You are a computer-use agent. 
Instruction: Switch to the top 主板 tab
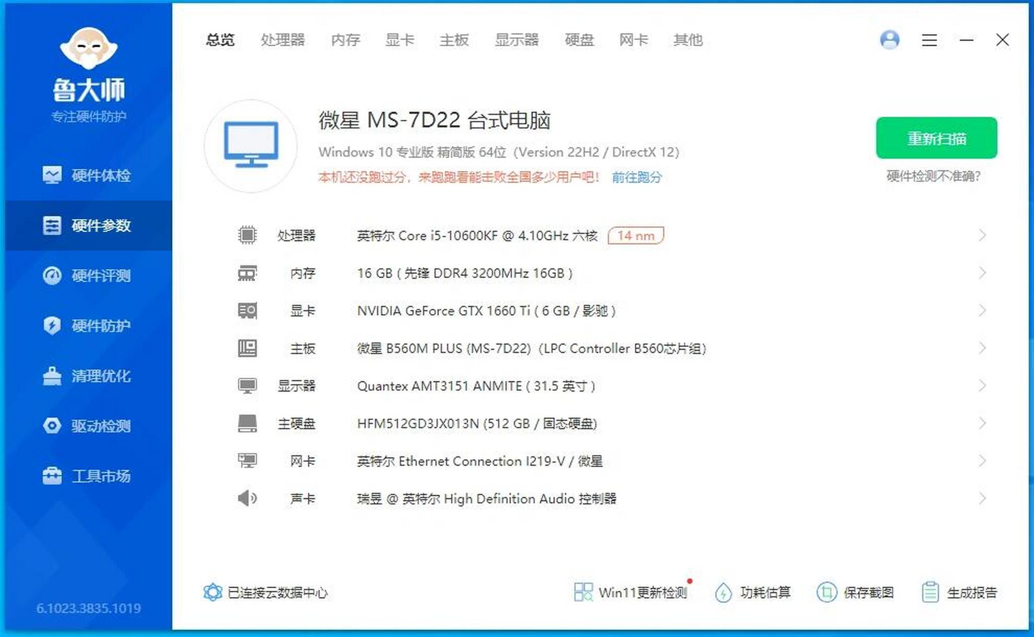click(x=454, y=40)
